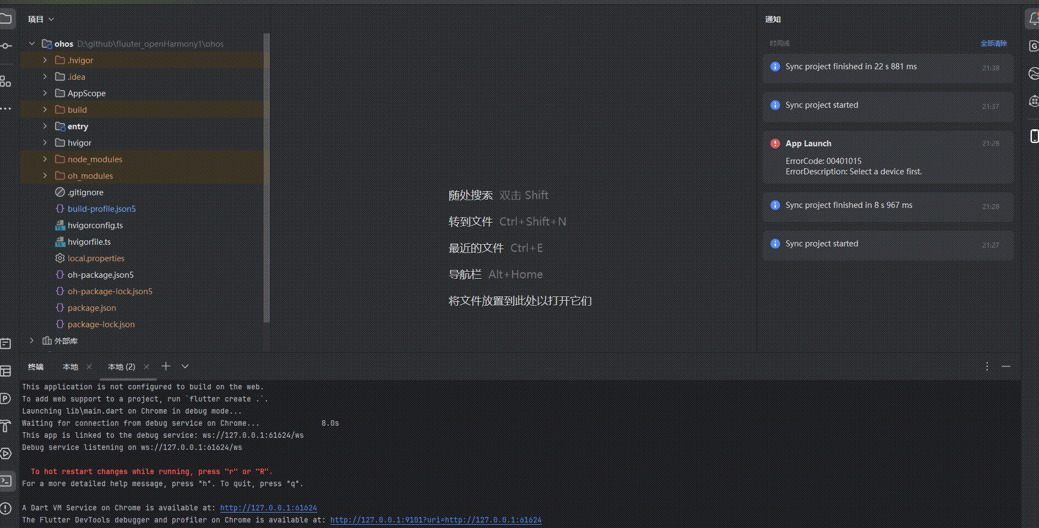
Task: Expand the 外部库 tree node
Action: click(x=31, y=340)
